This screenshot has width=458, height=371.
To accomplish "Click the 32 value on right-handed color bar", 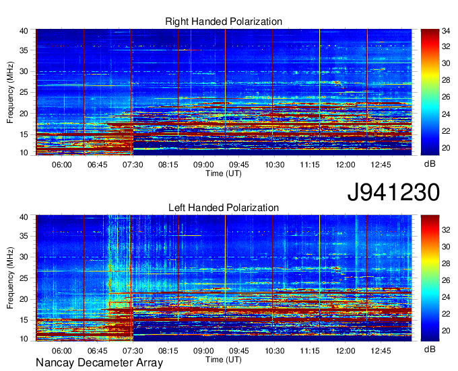I will tap(446, 46).
